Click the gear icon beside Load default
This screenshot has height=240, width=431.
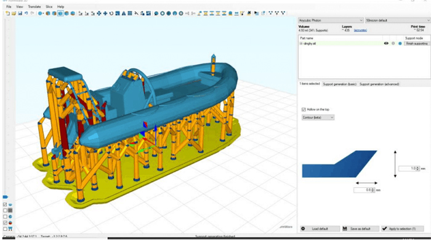[x=303, y=229]
